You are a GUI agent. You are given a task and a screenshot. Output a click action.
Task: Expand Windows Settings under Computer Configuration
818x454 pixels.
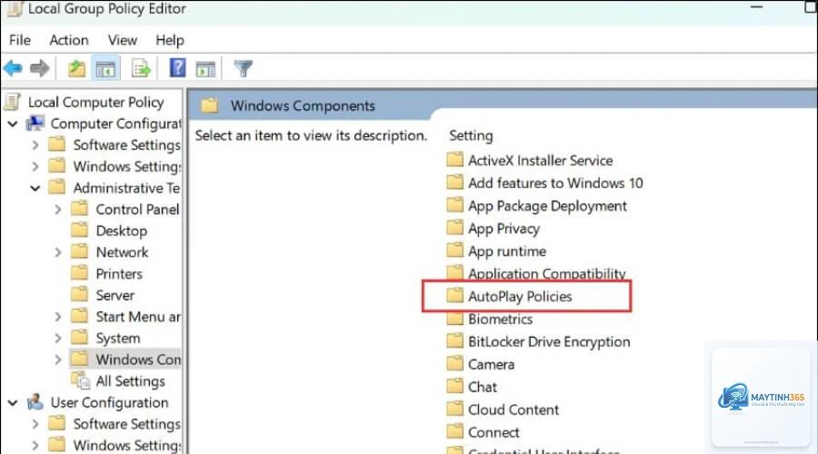point(35,167)
